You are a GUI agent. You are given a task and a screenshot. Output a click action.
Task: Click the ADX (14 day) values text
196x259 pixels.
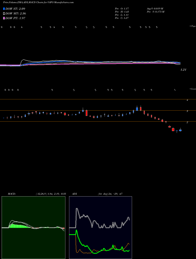click(x=110, y=194)
